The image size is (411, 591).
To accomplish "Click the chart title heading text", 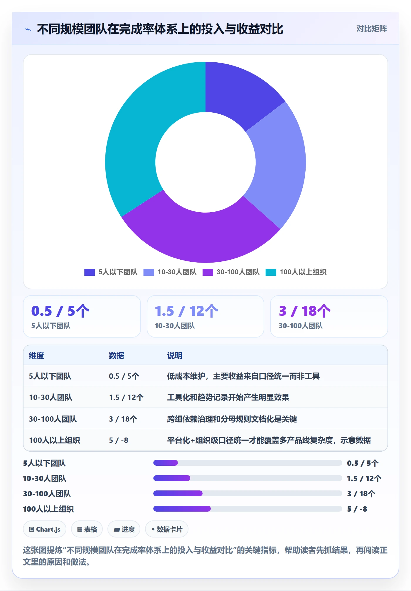I will (x=160, y=29).
